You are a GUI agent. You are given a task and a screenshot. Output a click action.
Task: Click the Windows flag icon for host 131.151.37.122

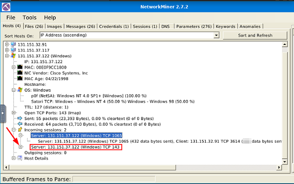[x=13, y=56]
